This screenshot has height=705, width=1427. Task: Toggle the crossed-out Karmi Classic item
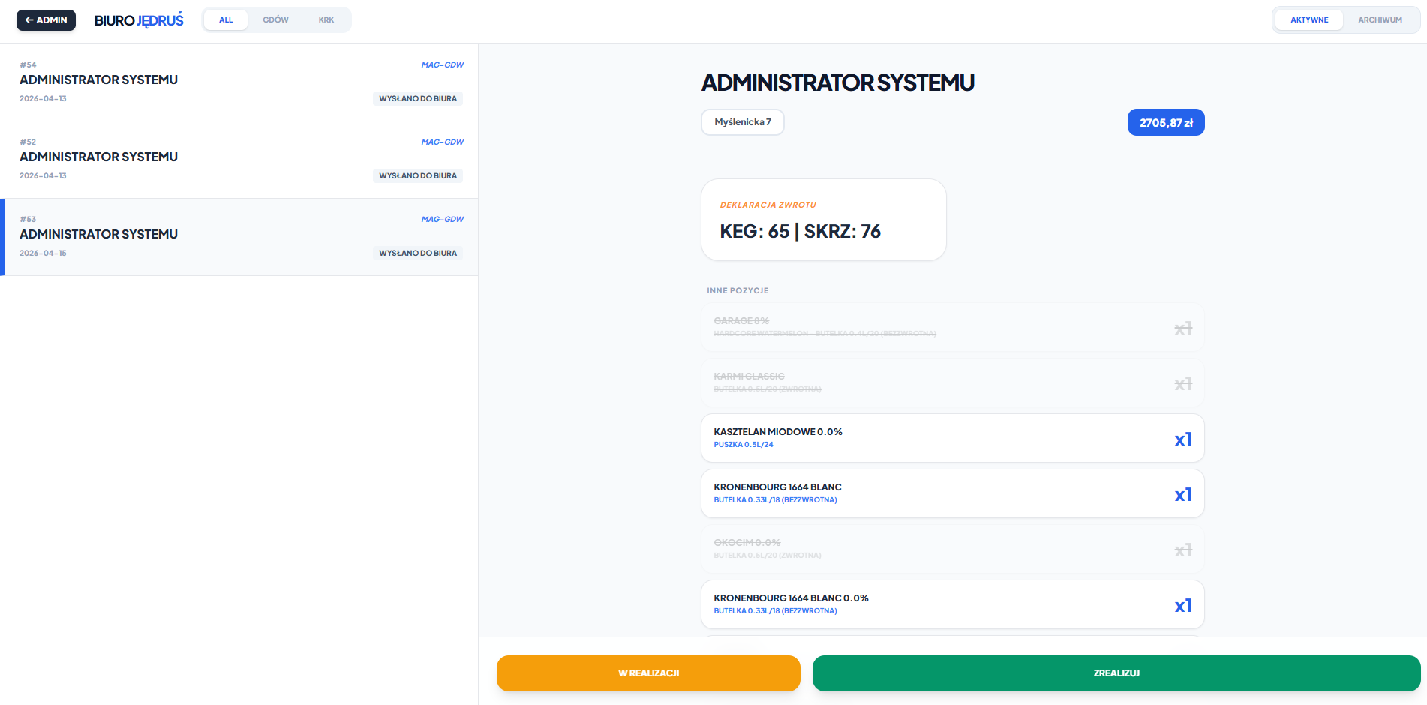click(x=952, y=383)
